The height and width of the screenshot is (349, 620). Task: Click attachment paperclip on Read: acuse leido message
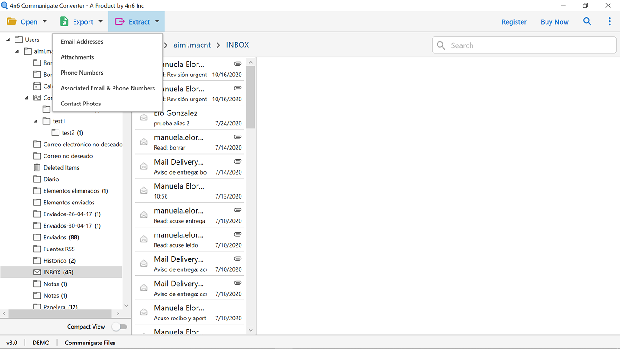pyautogui.click(x=237, y=234)
